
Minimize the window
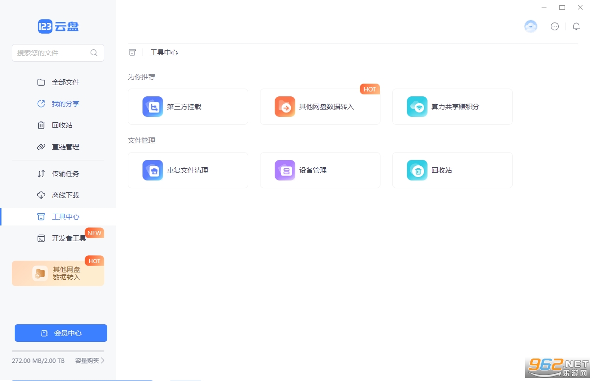pyautogui.click(x=544, y=7)
